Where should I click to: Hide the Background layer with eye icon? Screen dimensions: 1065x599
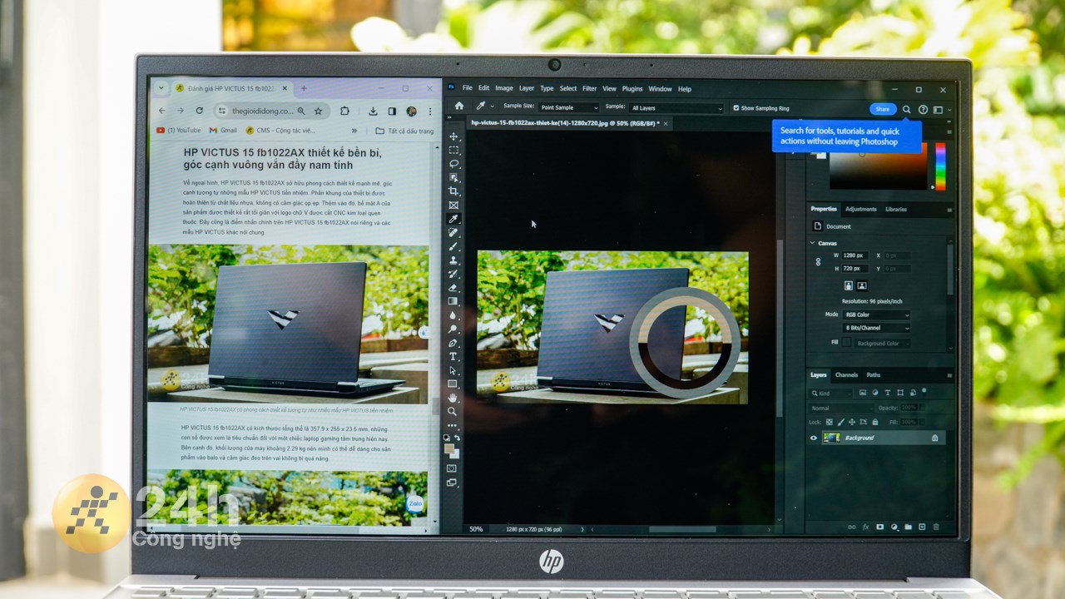coord(814,438)
